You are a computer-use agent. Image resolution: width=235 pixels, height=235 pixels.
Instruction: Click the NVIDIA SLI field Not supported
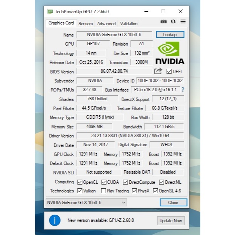[99, 172]
